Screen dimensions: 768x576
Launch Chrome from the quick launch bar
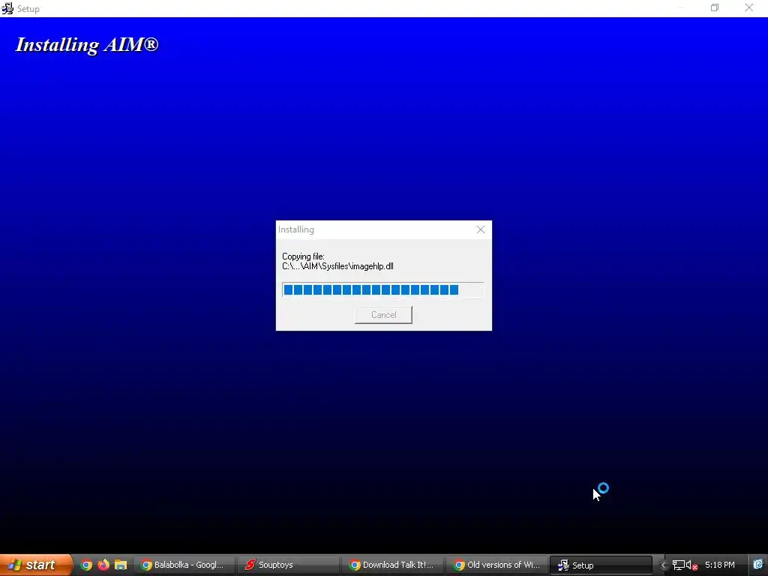[x=86, y=565]
